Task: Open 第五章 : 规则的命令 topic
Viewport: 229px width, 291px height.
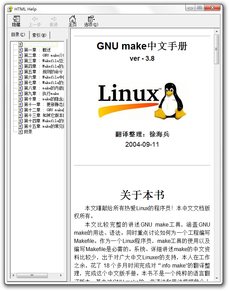Action: click(43, 72)
